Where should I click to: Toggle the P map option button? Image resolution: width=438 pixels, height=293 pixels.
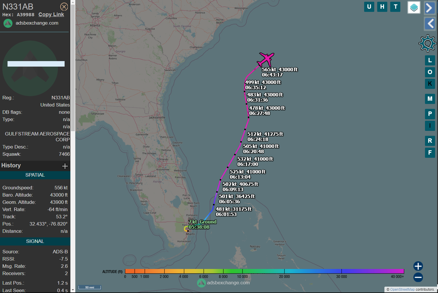tap(430, 114)
